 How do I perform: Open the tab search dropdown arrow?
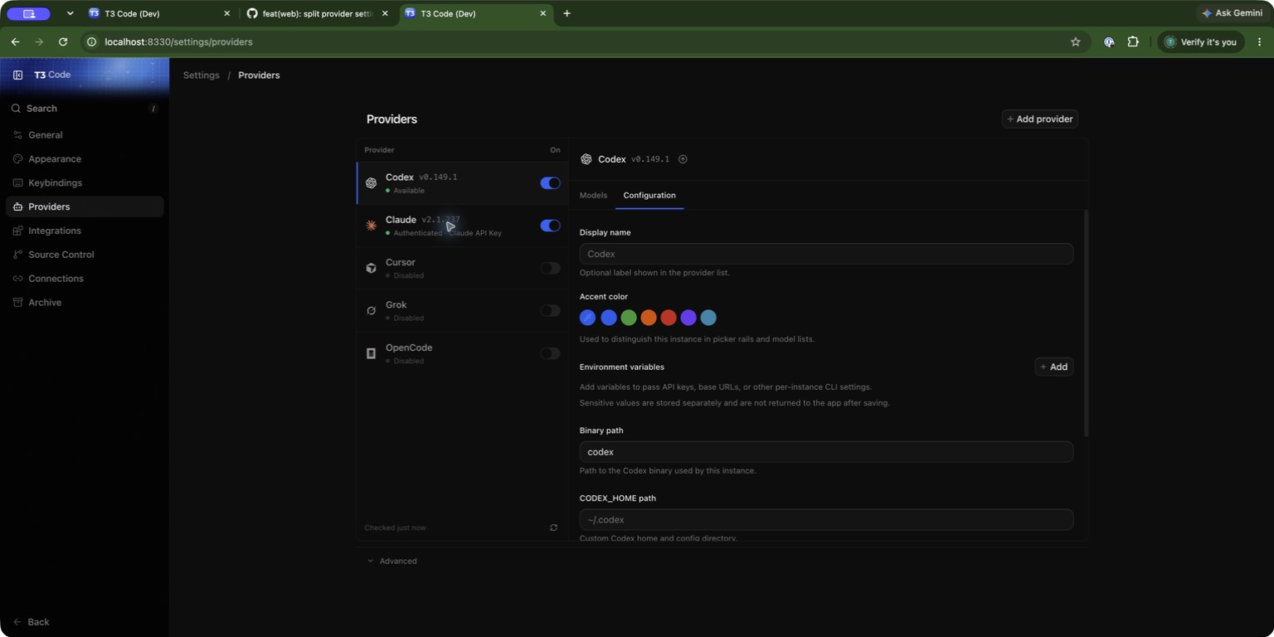(x=71, y=13)
